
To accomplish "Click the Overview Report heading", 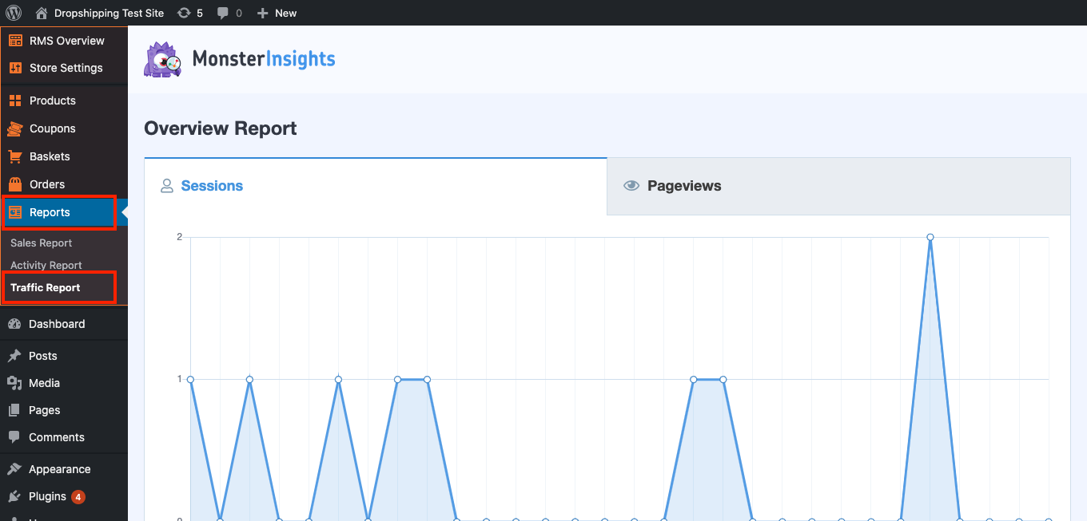I will click(221, 128).
